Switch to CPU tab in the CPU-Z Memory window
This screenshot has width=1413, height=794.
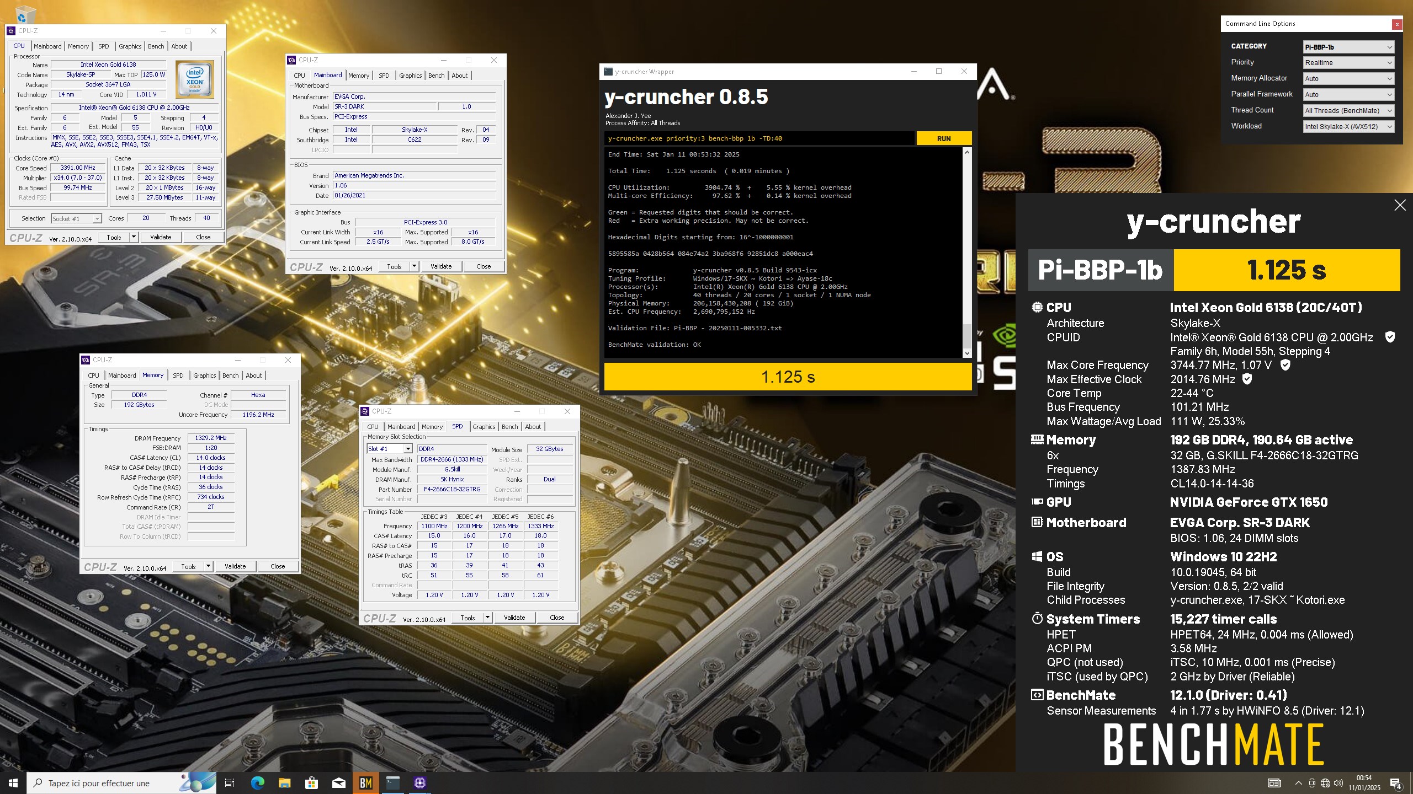(94, 375)
